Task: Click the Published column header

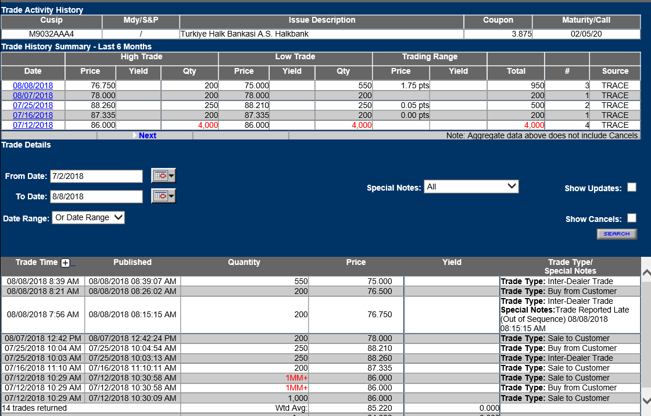Action: click(x=133, y=263)
